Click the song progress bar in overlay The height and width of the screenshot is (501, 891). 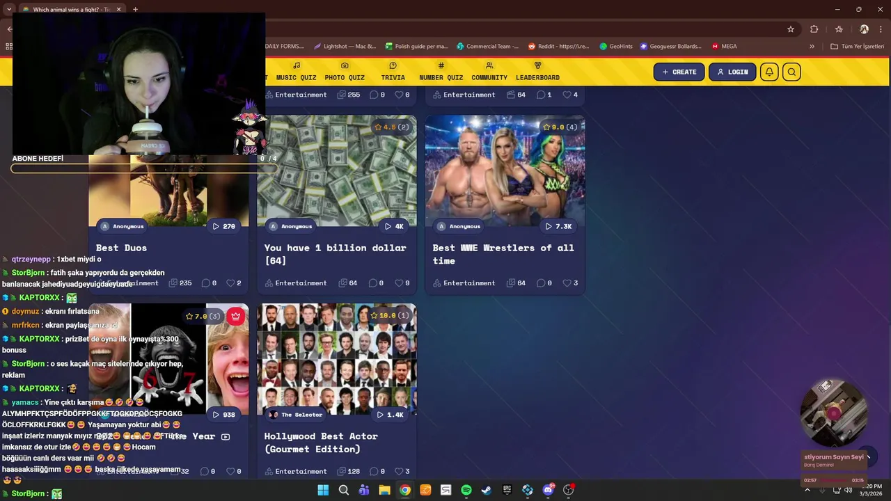834,480
